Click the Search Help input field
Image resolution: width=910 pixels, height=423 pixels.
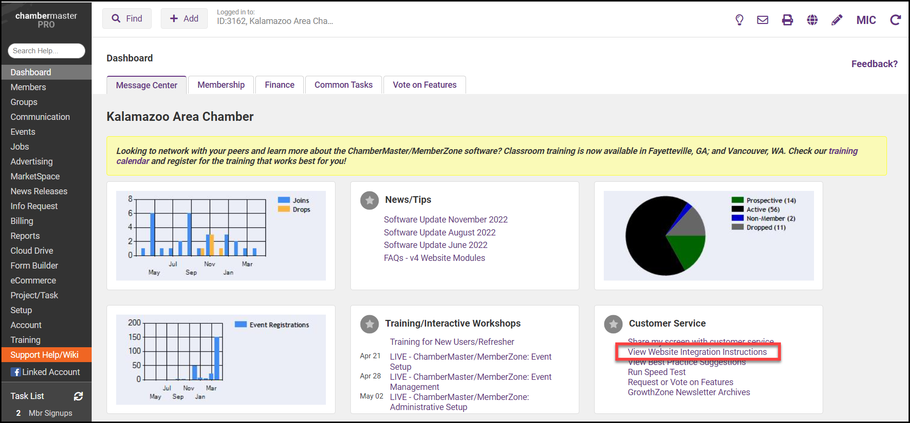click(46, 51)
